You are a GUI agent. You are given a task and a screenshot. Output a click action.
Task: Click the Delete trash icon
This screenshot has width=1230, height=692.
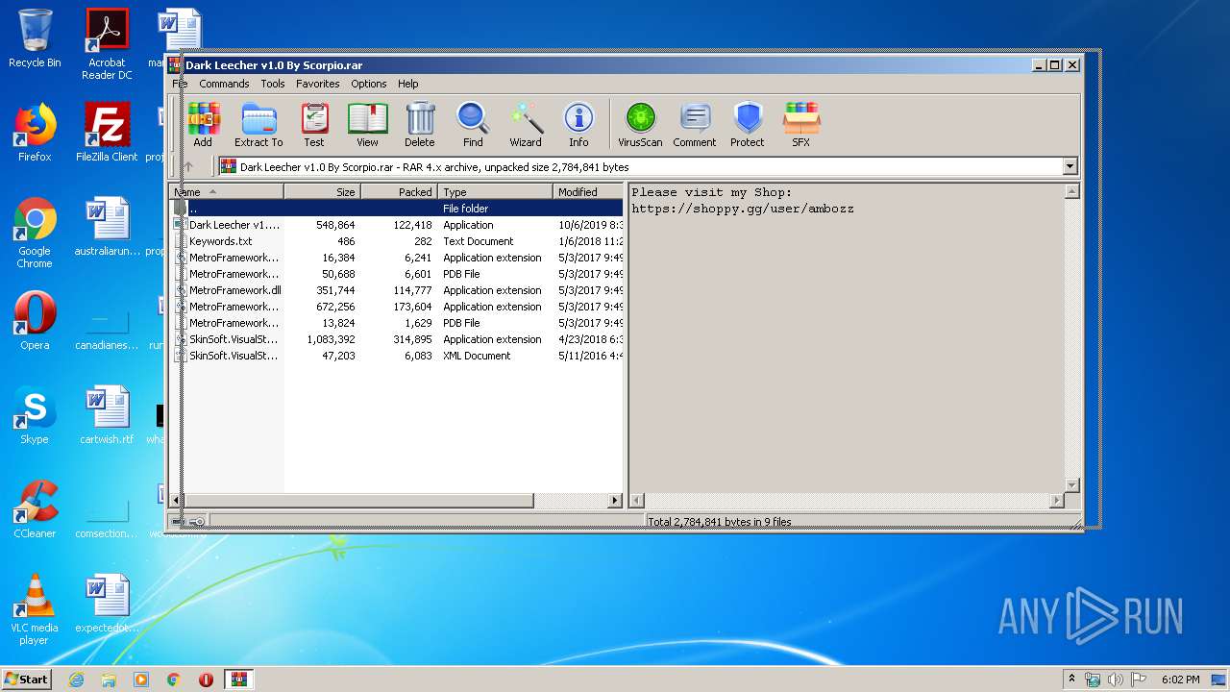click(x=419, y=125)
